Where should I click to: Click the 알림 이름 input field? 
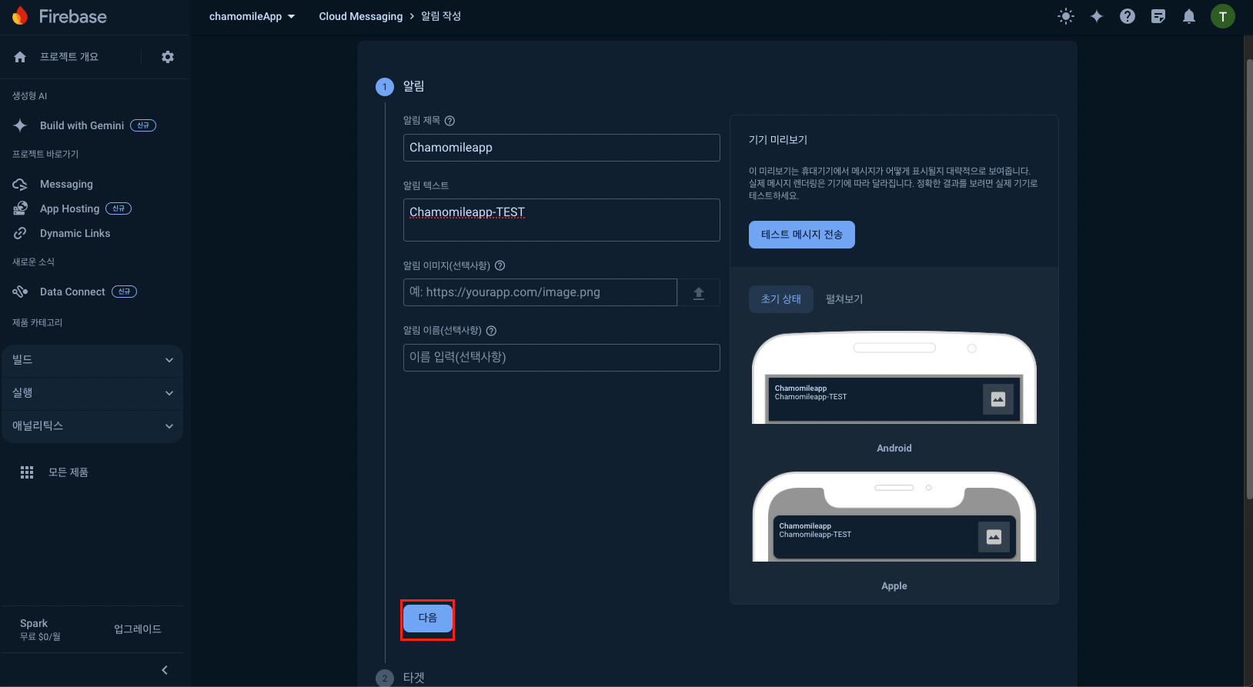[x=561, y=358]
